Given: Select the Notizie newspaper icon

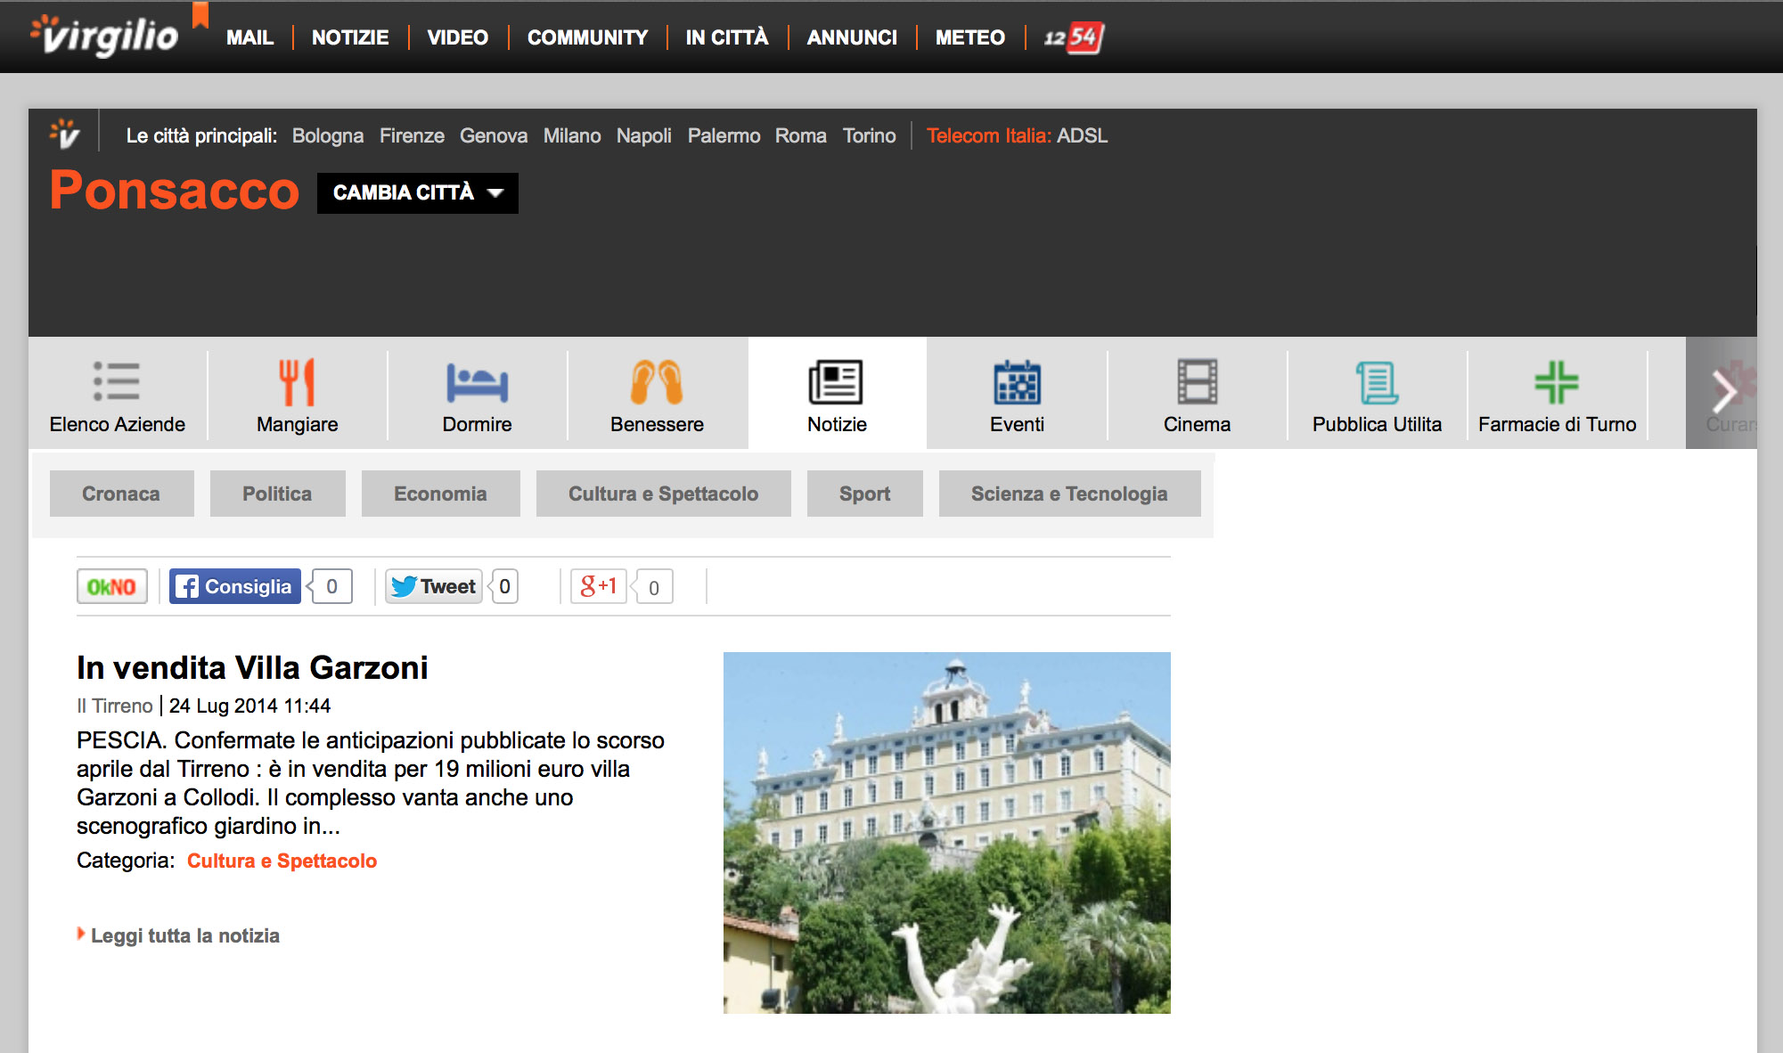Looking at the screenshot, I should pyautogui.click(x=836, y=382).
